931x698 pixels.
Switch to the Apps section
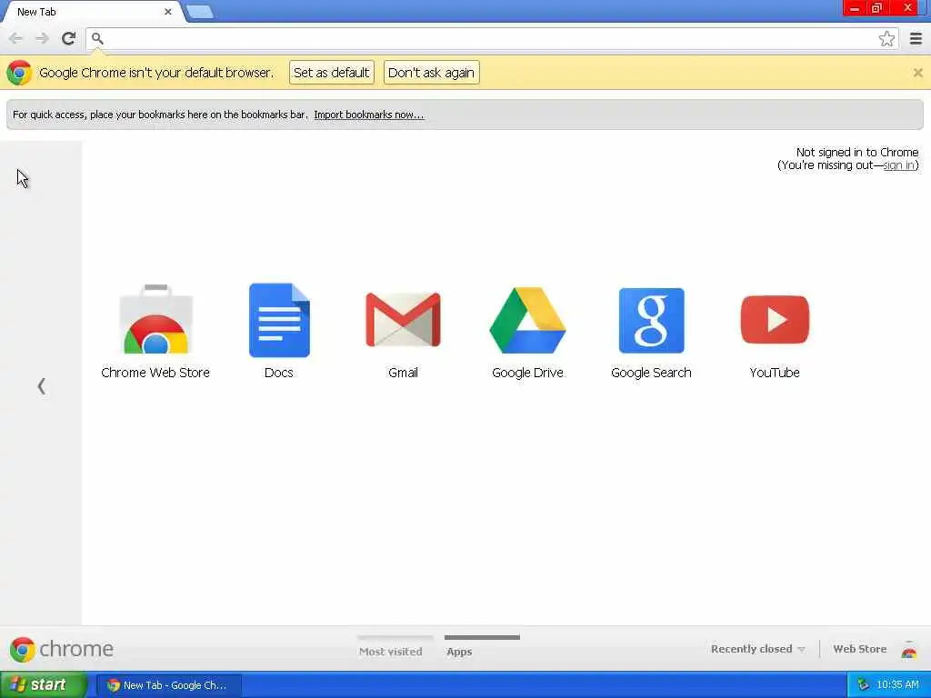(459, 651)
